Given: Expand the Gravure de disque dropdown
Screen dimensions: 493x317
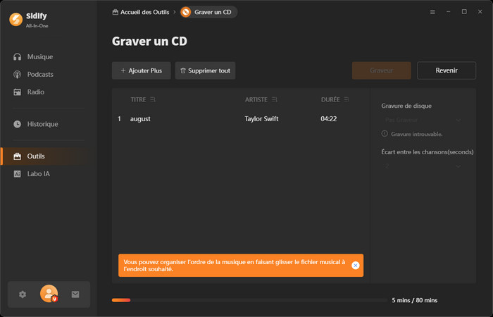Looking at the screenshot, I should coord(422,120).
